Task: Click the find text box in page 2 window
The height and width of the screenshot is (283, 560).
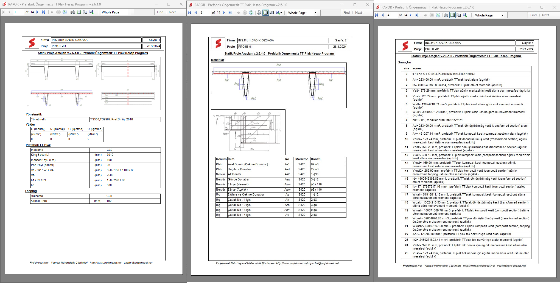Action: pyautogui.click(x=331, y=13)
